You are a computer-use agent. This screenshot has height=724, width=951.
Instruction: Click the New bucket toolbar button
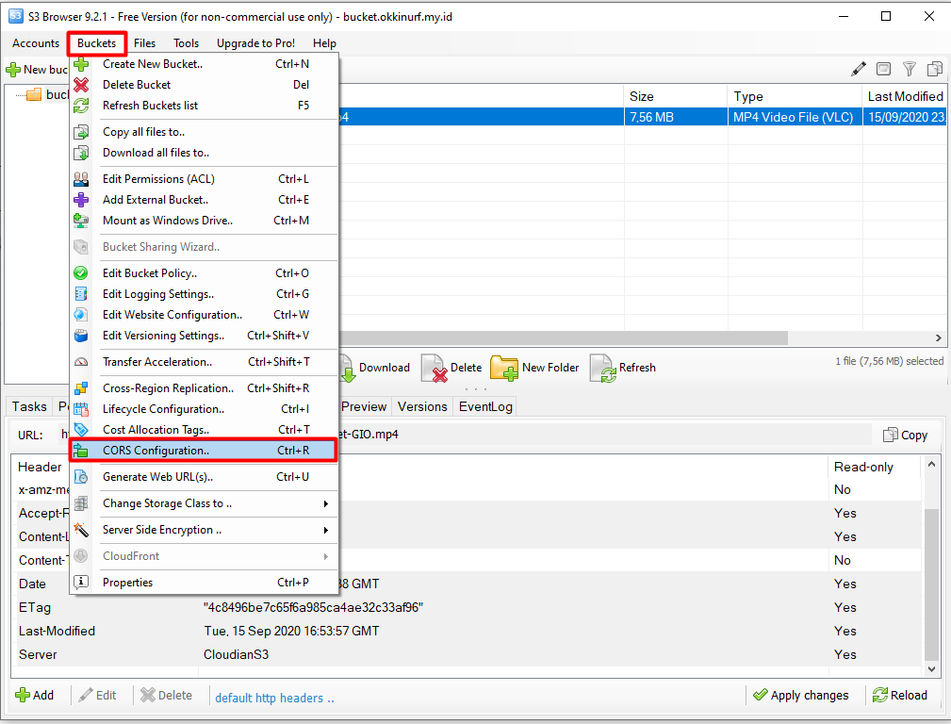click(x=37, y=70)
